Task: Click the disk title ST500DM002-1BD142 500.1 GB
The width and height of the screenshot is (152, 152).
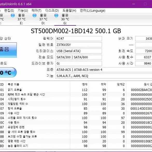Action: click(76, 31)
